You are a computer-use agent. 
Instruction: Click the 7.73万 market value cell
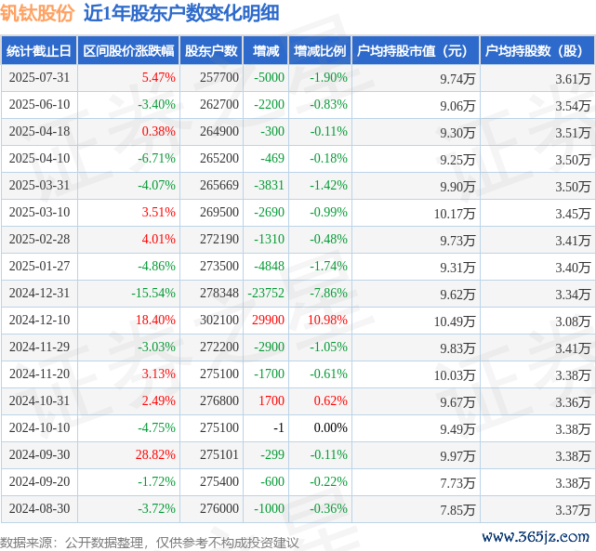(x=457, y=483)
